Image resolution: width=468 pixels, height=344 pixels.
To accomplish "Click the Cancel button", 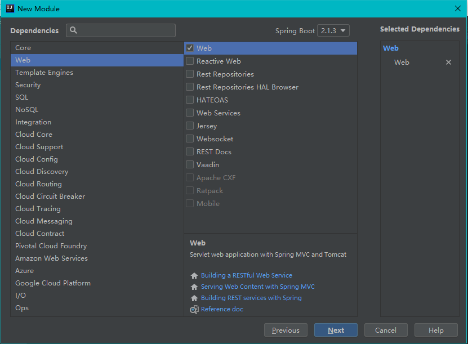I will tap(386, 330).
